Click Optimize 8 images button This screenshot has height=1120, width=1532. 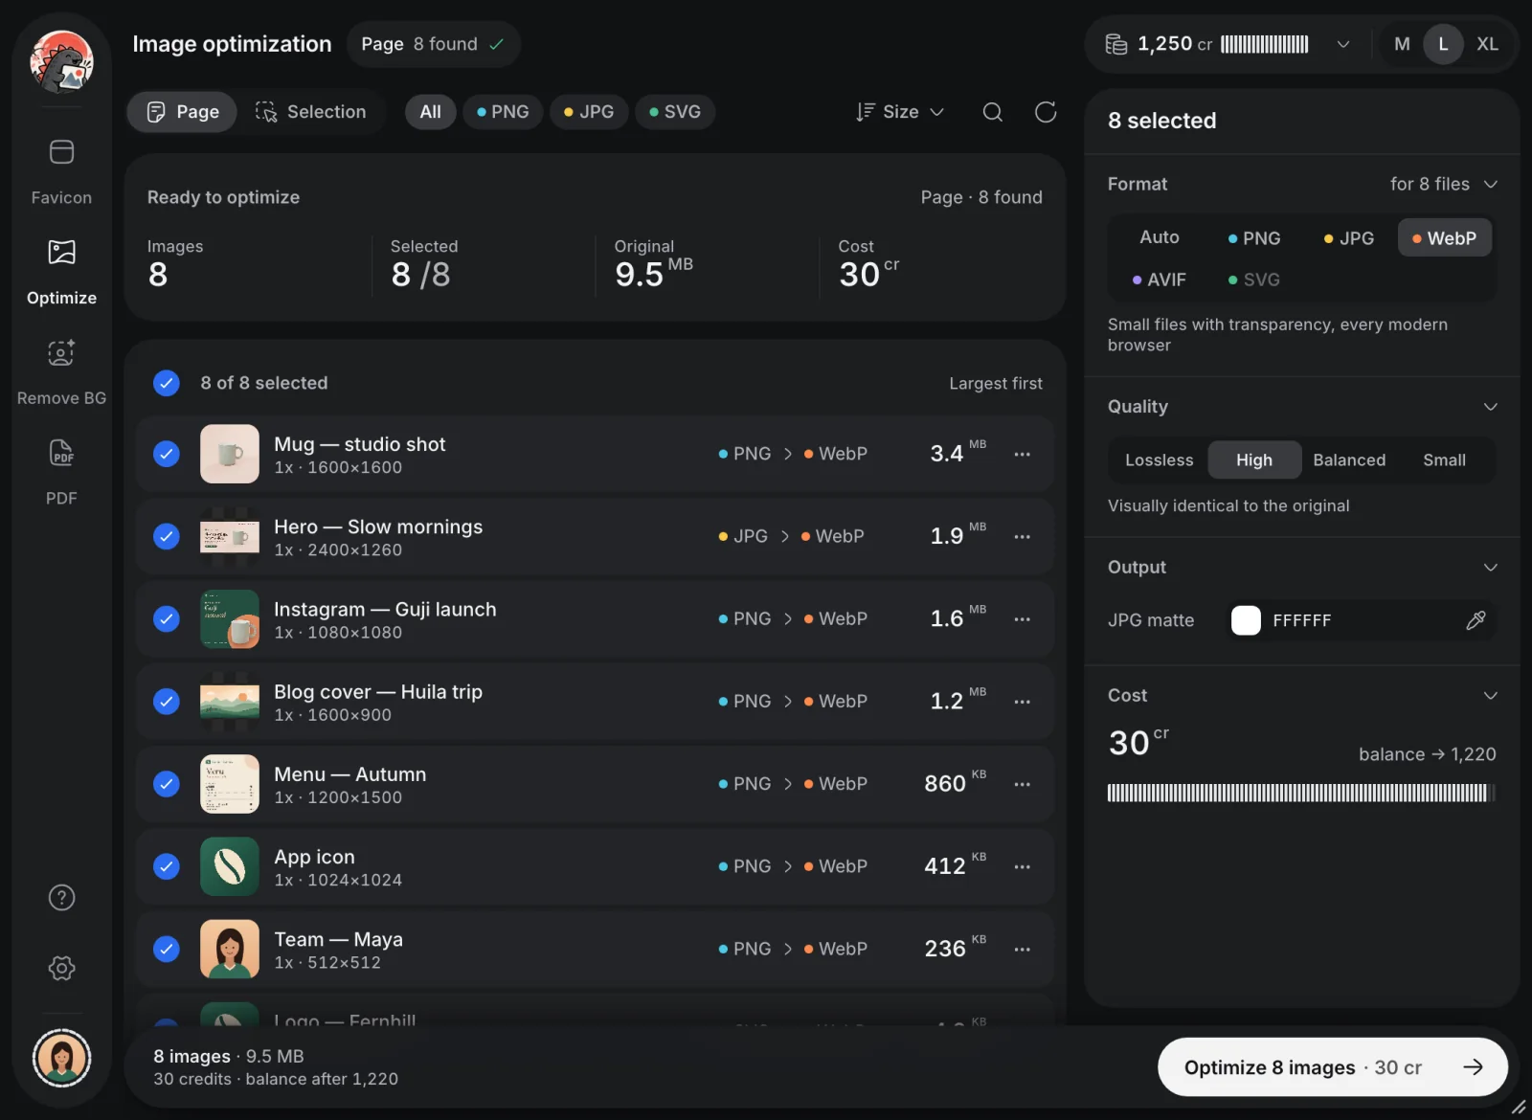coord(1333,1067)
